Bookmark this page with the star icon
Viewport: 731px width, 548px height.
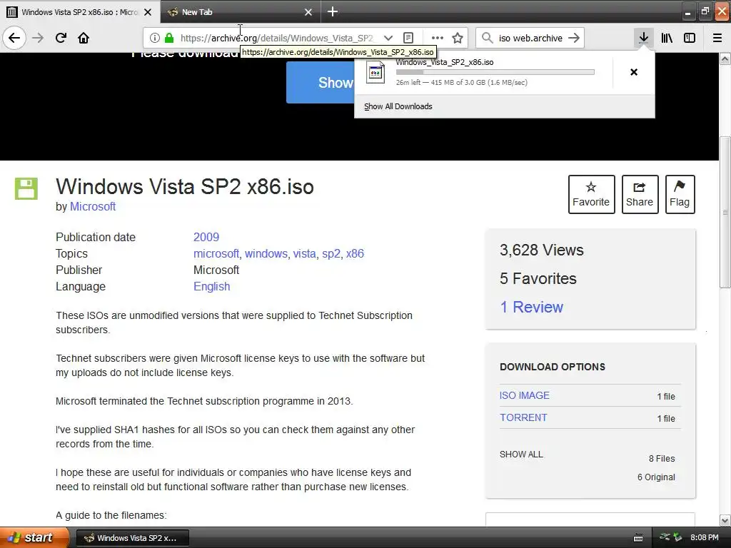(458, 38)
